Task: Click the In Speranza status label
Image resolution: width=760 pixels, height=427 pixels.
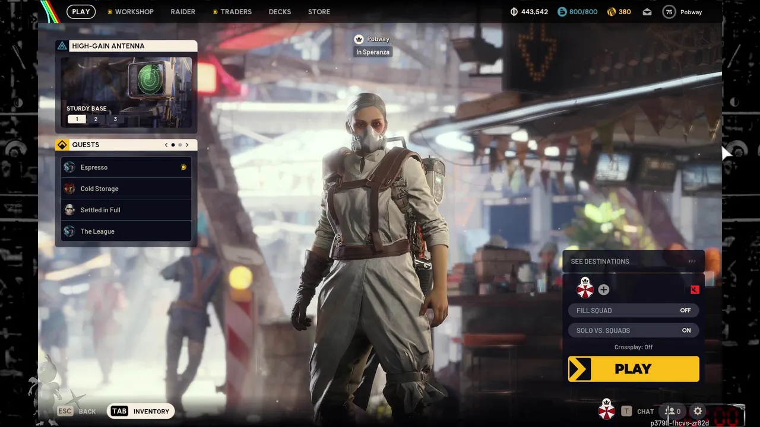Action: click(373, 52)
